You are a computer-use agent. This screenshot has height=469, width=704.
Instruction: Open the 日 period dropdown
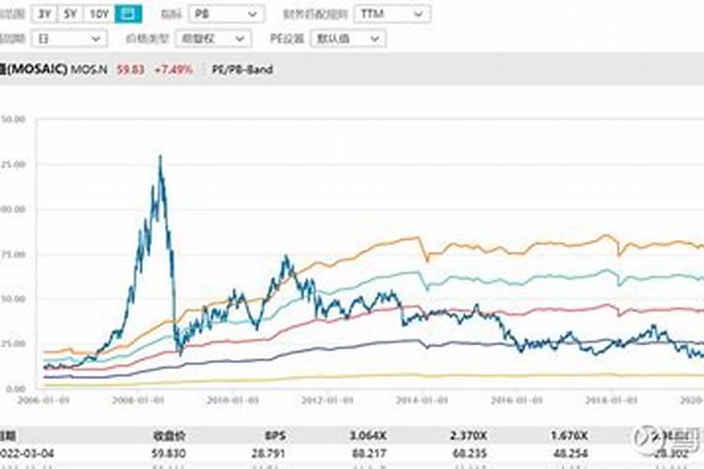(x=69, y=38)
